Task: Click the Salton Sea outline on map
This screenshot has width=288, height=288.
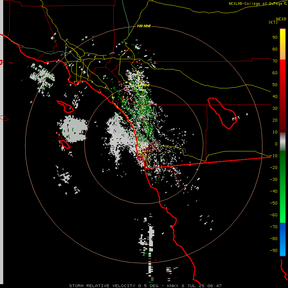Action: point(222,113)
